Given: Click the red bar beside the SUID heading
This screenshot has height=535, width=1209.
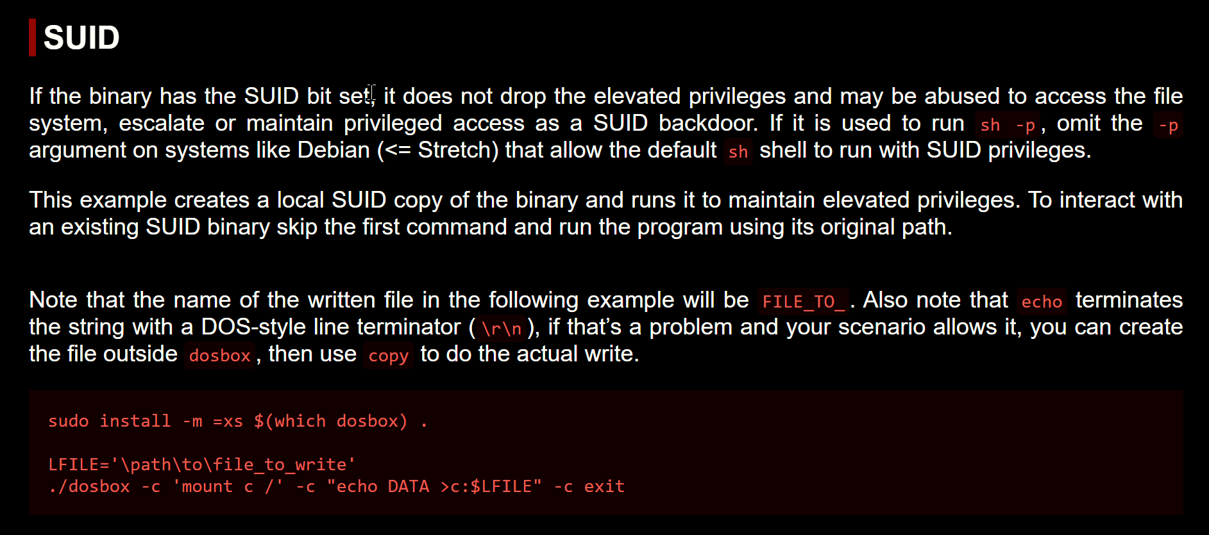Looking at the screenshot, I should (32, 38).
